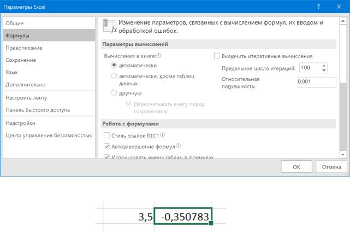This screenshot has height=232, width=350.
Task: Open Панель быстрого доступа settings
Action: click(x=49, y=110)
